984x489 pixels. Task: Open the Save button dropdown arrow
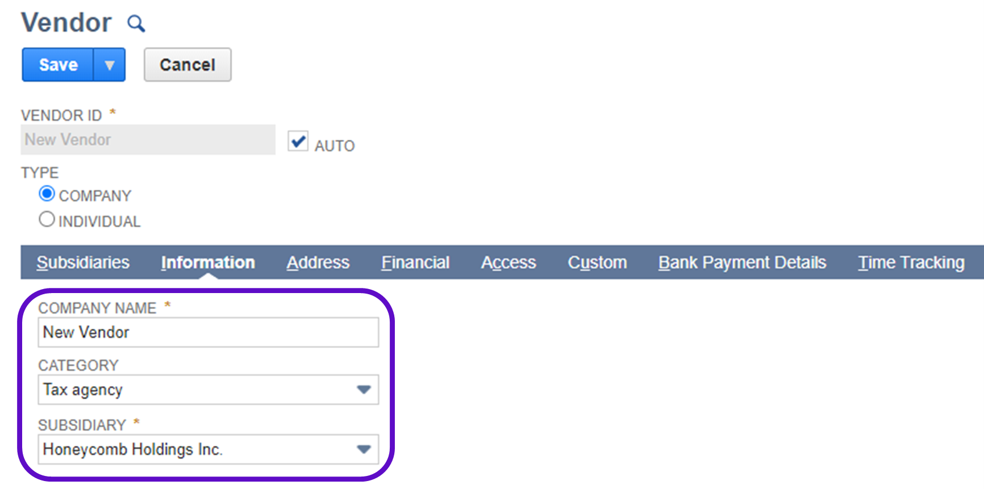point(110,65)
